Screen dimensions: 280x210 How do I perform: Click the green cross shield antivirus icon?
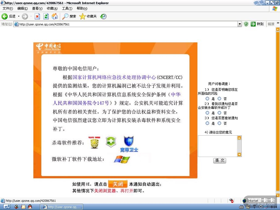(111, 142)
